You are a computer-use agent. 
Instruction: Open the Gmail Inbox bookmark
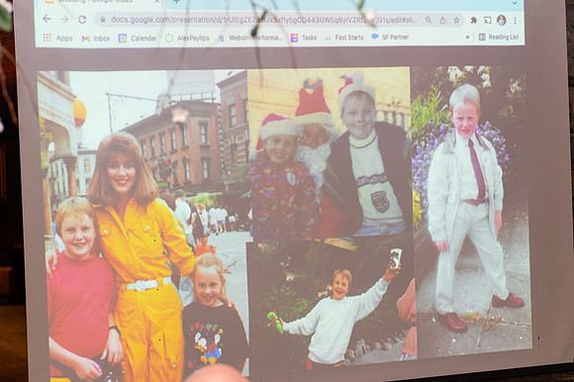[96, 38]
